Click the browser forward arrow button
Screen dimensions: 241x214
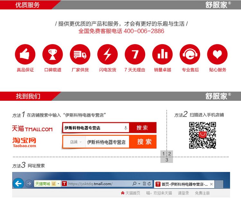(x=29, y=184)
